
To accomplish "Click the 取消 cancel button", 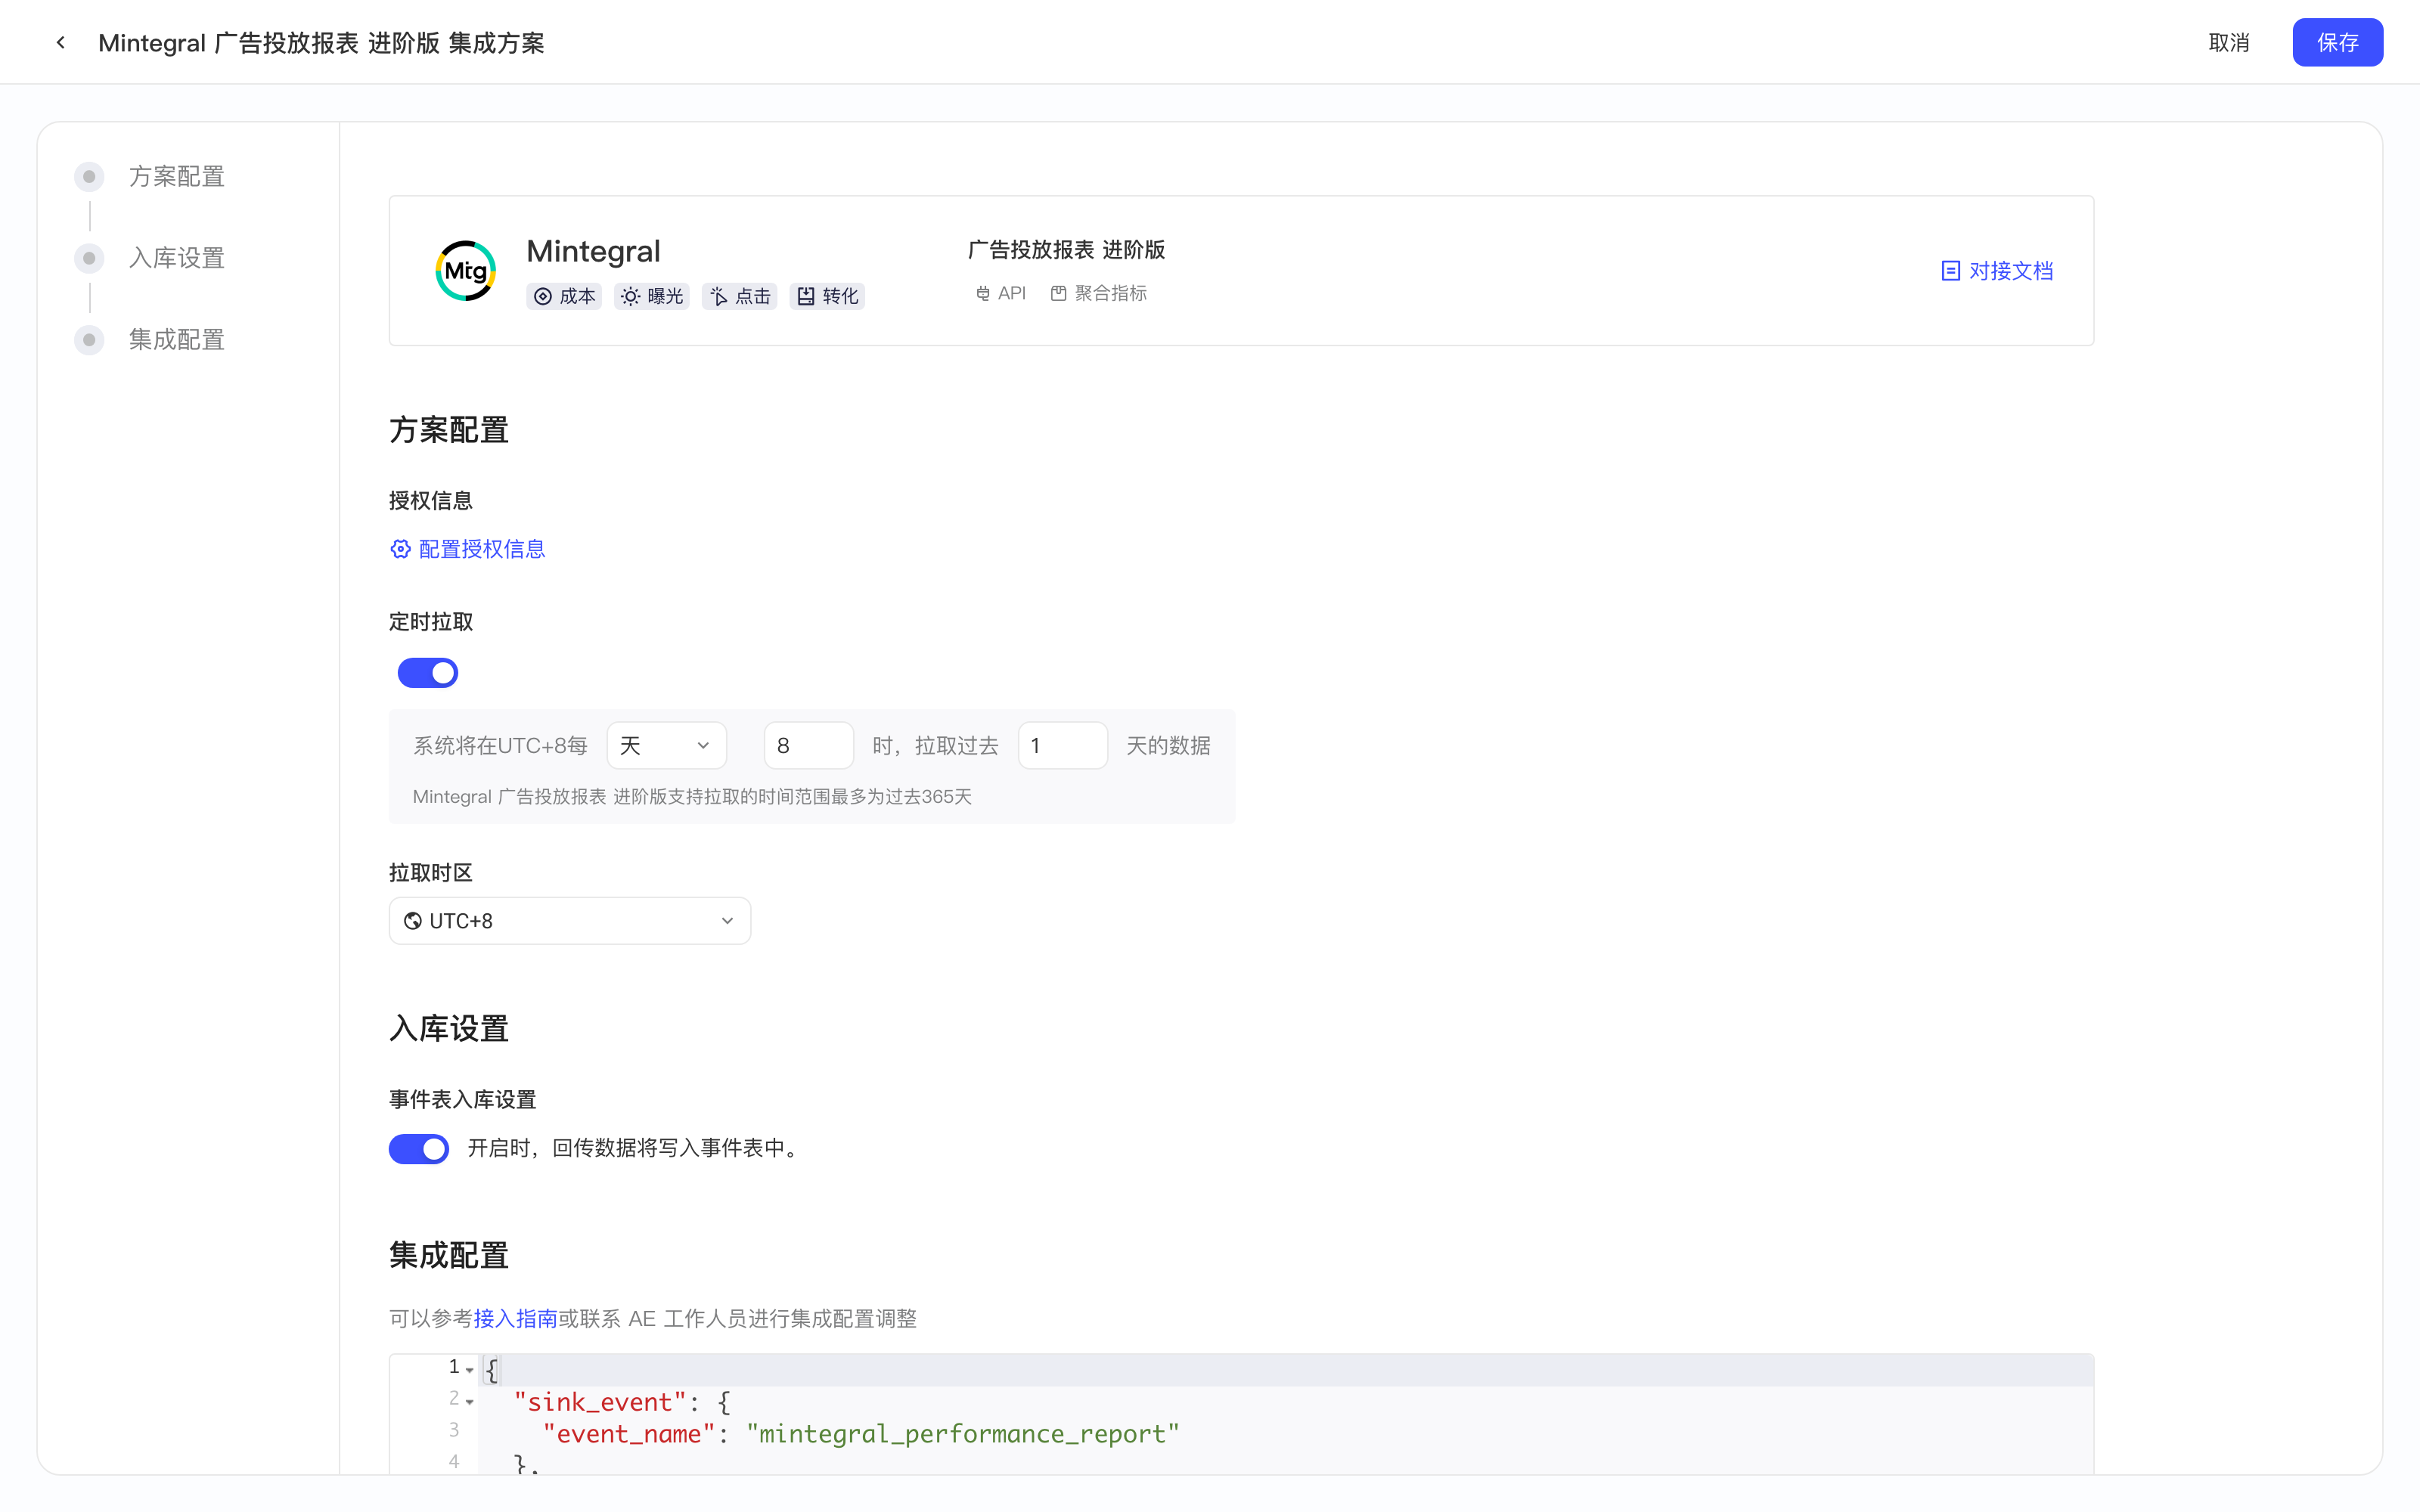I will (2229, 42).
